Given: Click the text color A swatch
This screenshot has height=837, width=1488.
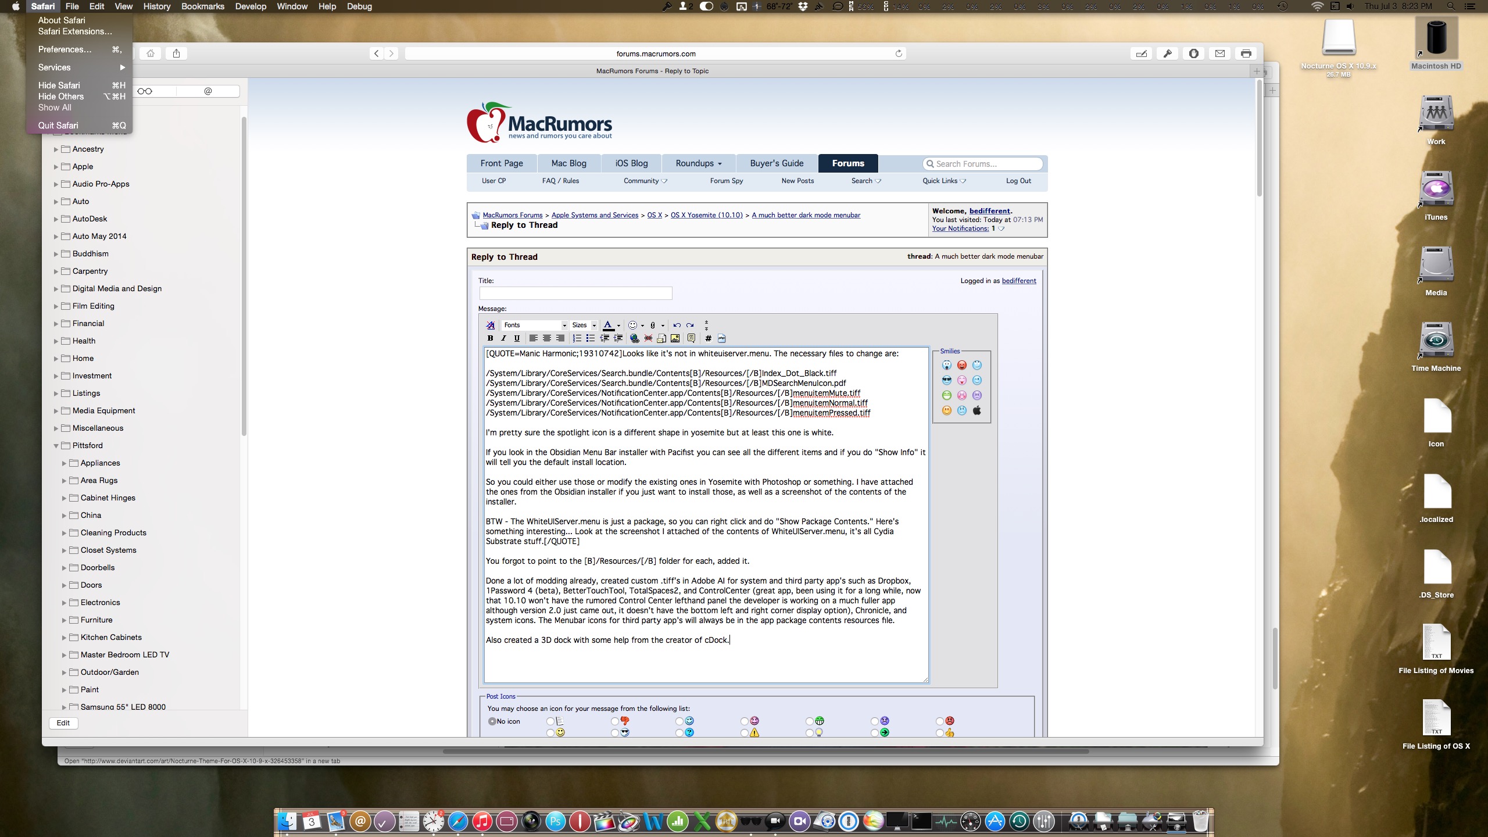Looking at the screenshot, I should pos(608,325).
